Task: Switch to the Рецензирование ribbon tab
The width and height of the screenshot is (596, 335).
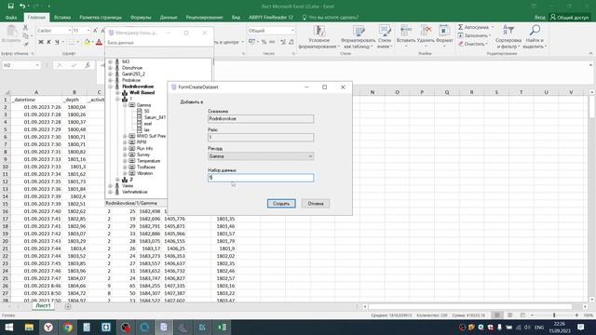Action: [x=204, y=18]
